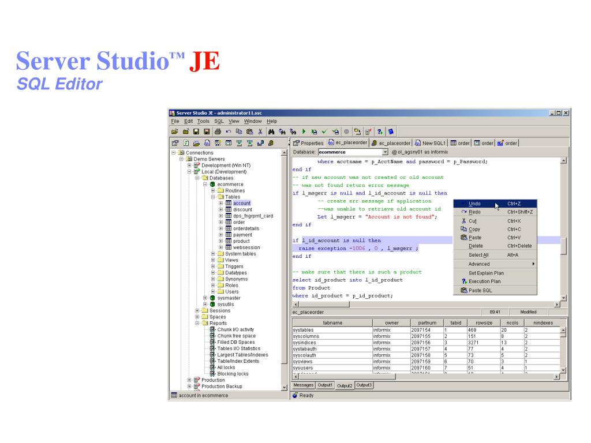The image size is (591, 443).
Task: Click the partnum column header
Action: click(427, 323)
